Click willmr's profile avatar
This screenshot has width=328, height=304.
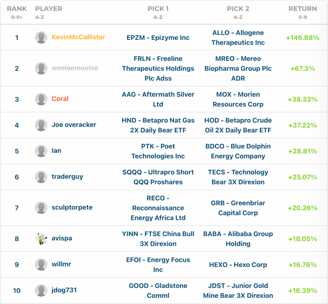coord(41,264)
